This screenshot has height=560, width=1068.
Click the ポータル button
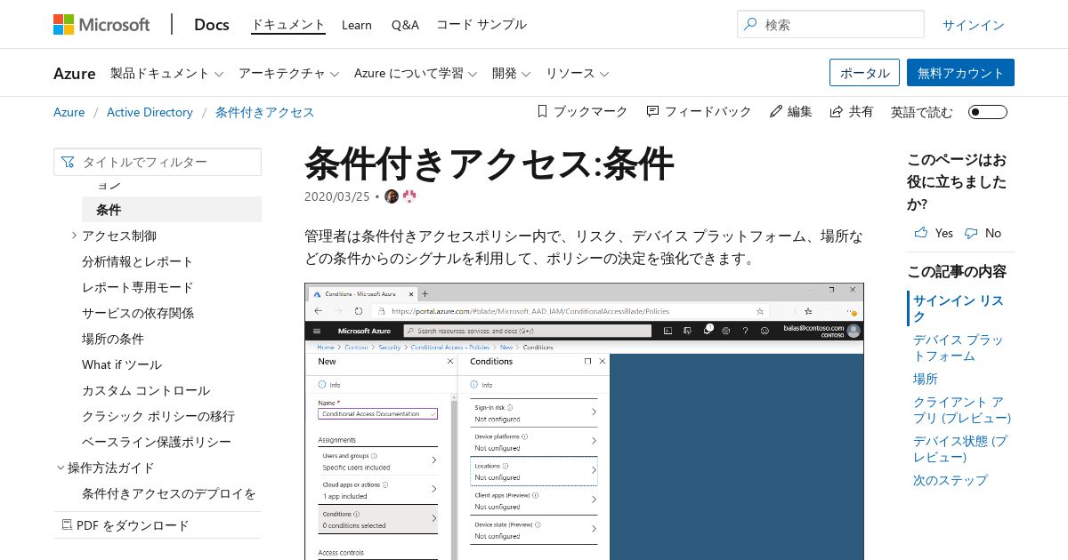(x=864, y=73)
